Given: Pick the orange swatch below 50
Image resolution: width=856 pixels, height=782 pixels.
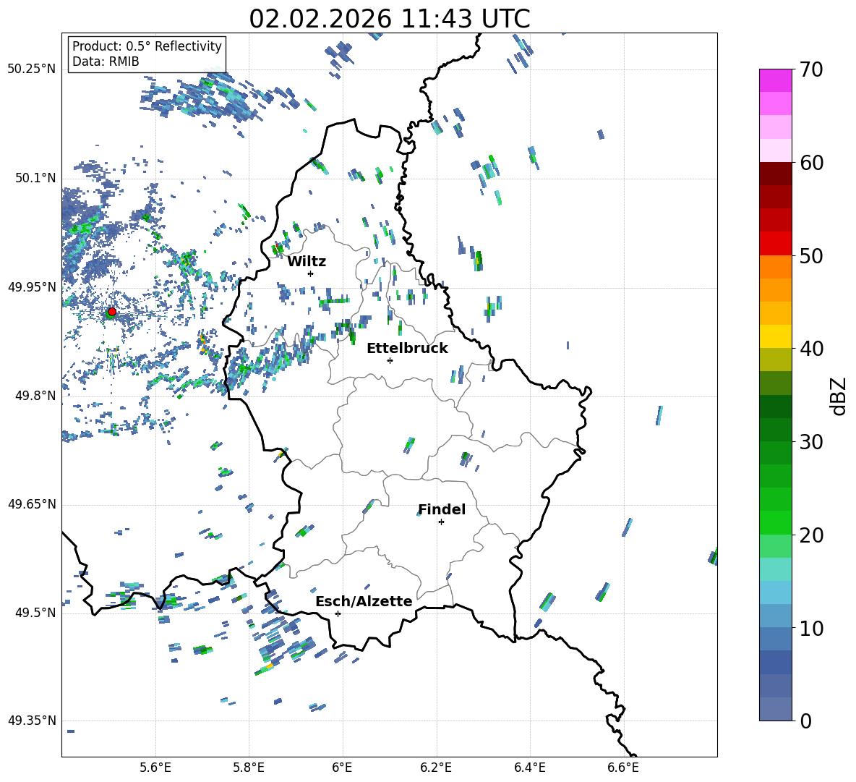Looking at the screenshot, I should point(775,266).
